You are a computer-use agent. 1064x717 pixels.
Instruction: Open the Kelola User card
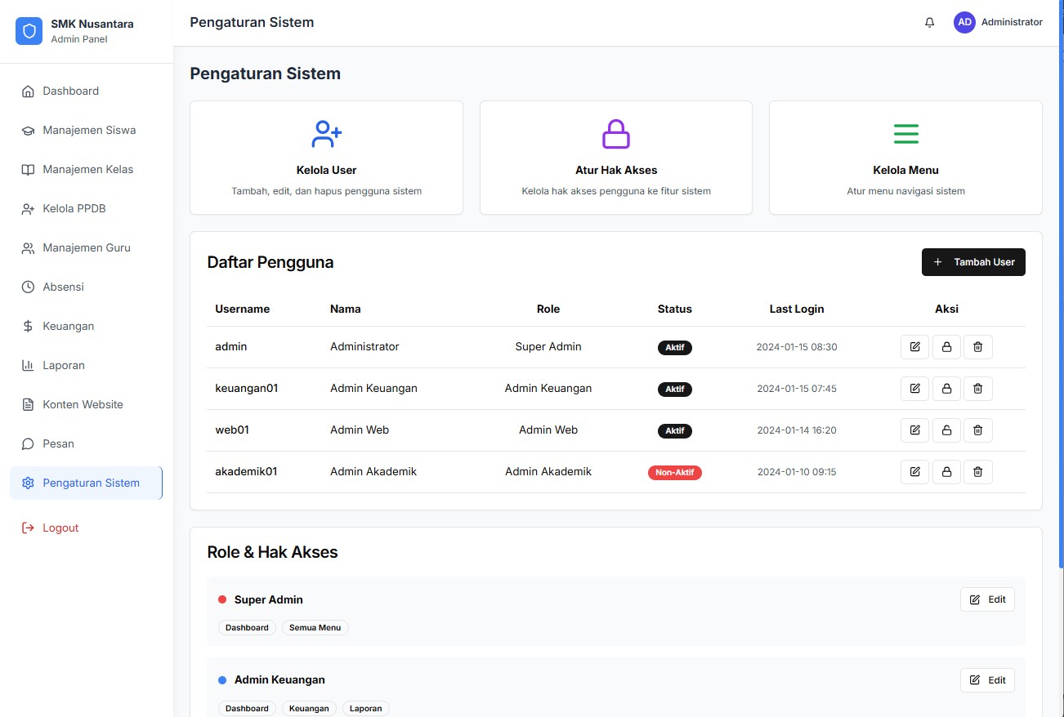[x=326, y=158]
